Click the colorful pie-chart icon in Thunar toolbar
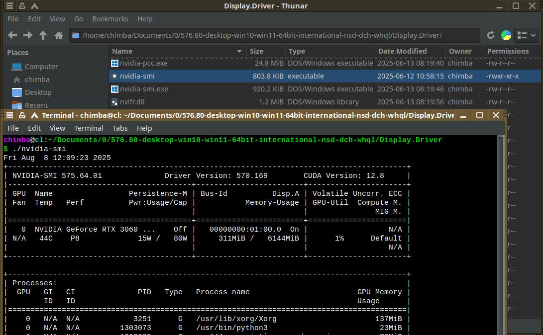This screenshot has height=335, width=543. [506, 35]
